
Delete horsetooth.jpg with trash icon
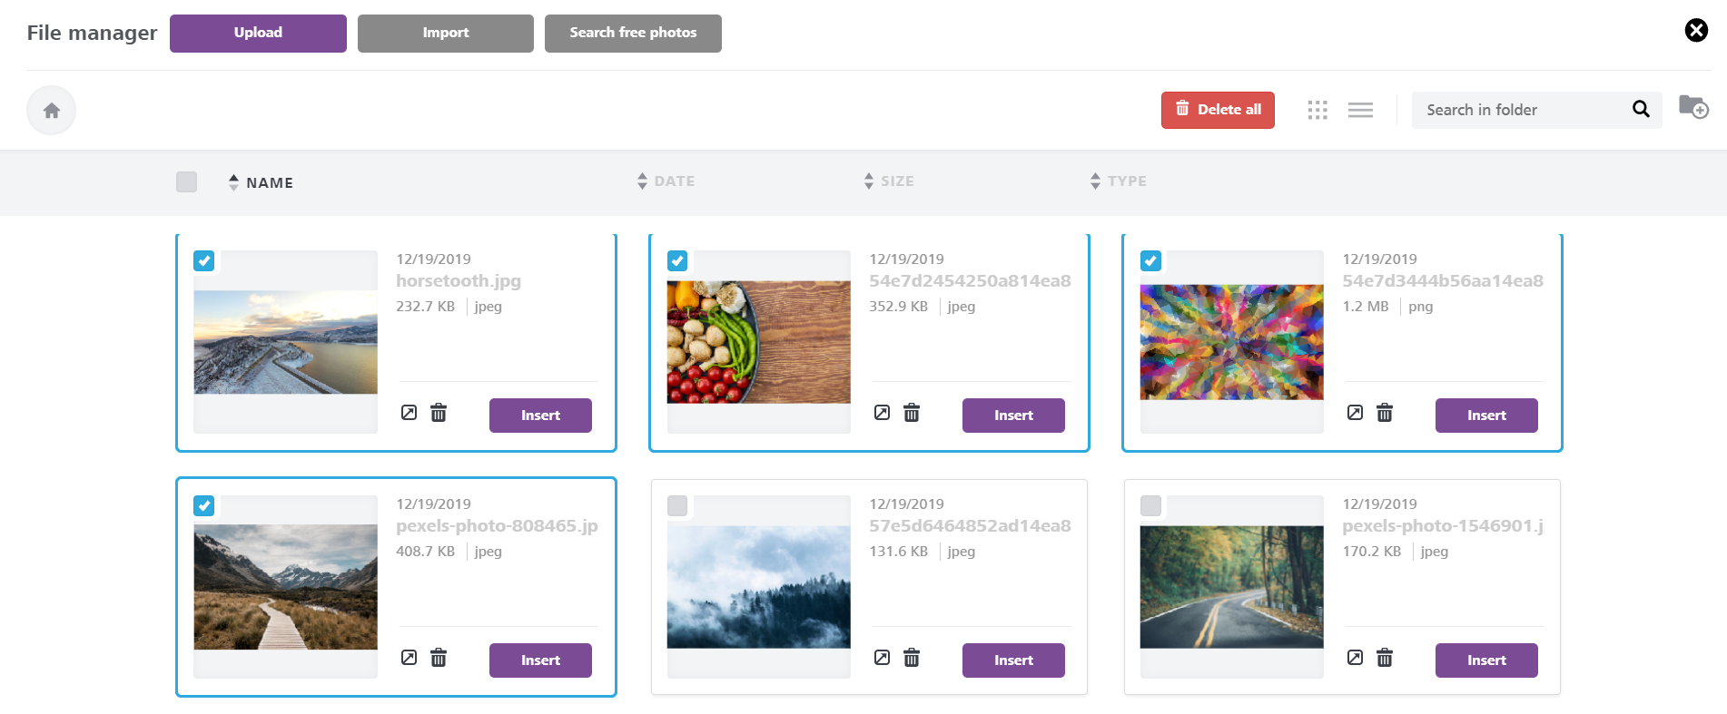(439, 413)
